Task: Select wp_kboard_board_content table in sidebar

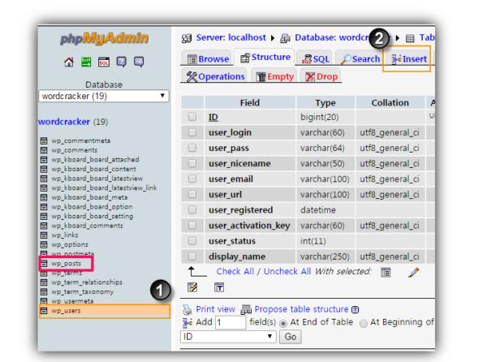Action: (93, 169)
